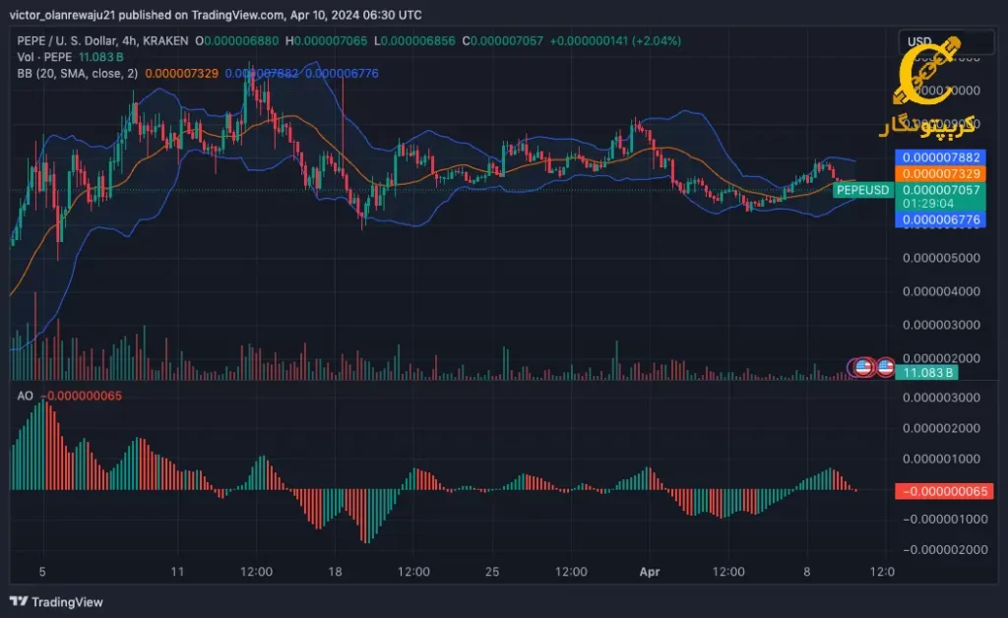Click the low price value 0.000006856

click(x=417, y=41)
